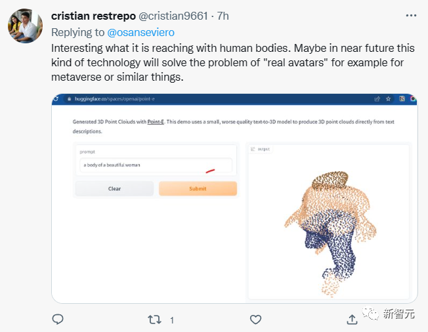
Task: Click the lock icon in address bar
Action: click(68, 99)
